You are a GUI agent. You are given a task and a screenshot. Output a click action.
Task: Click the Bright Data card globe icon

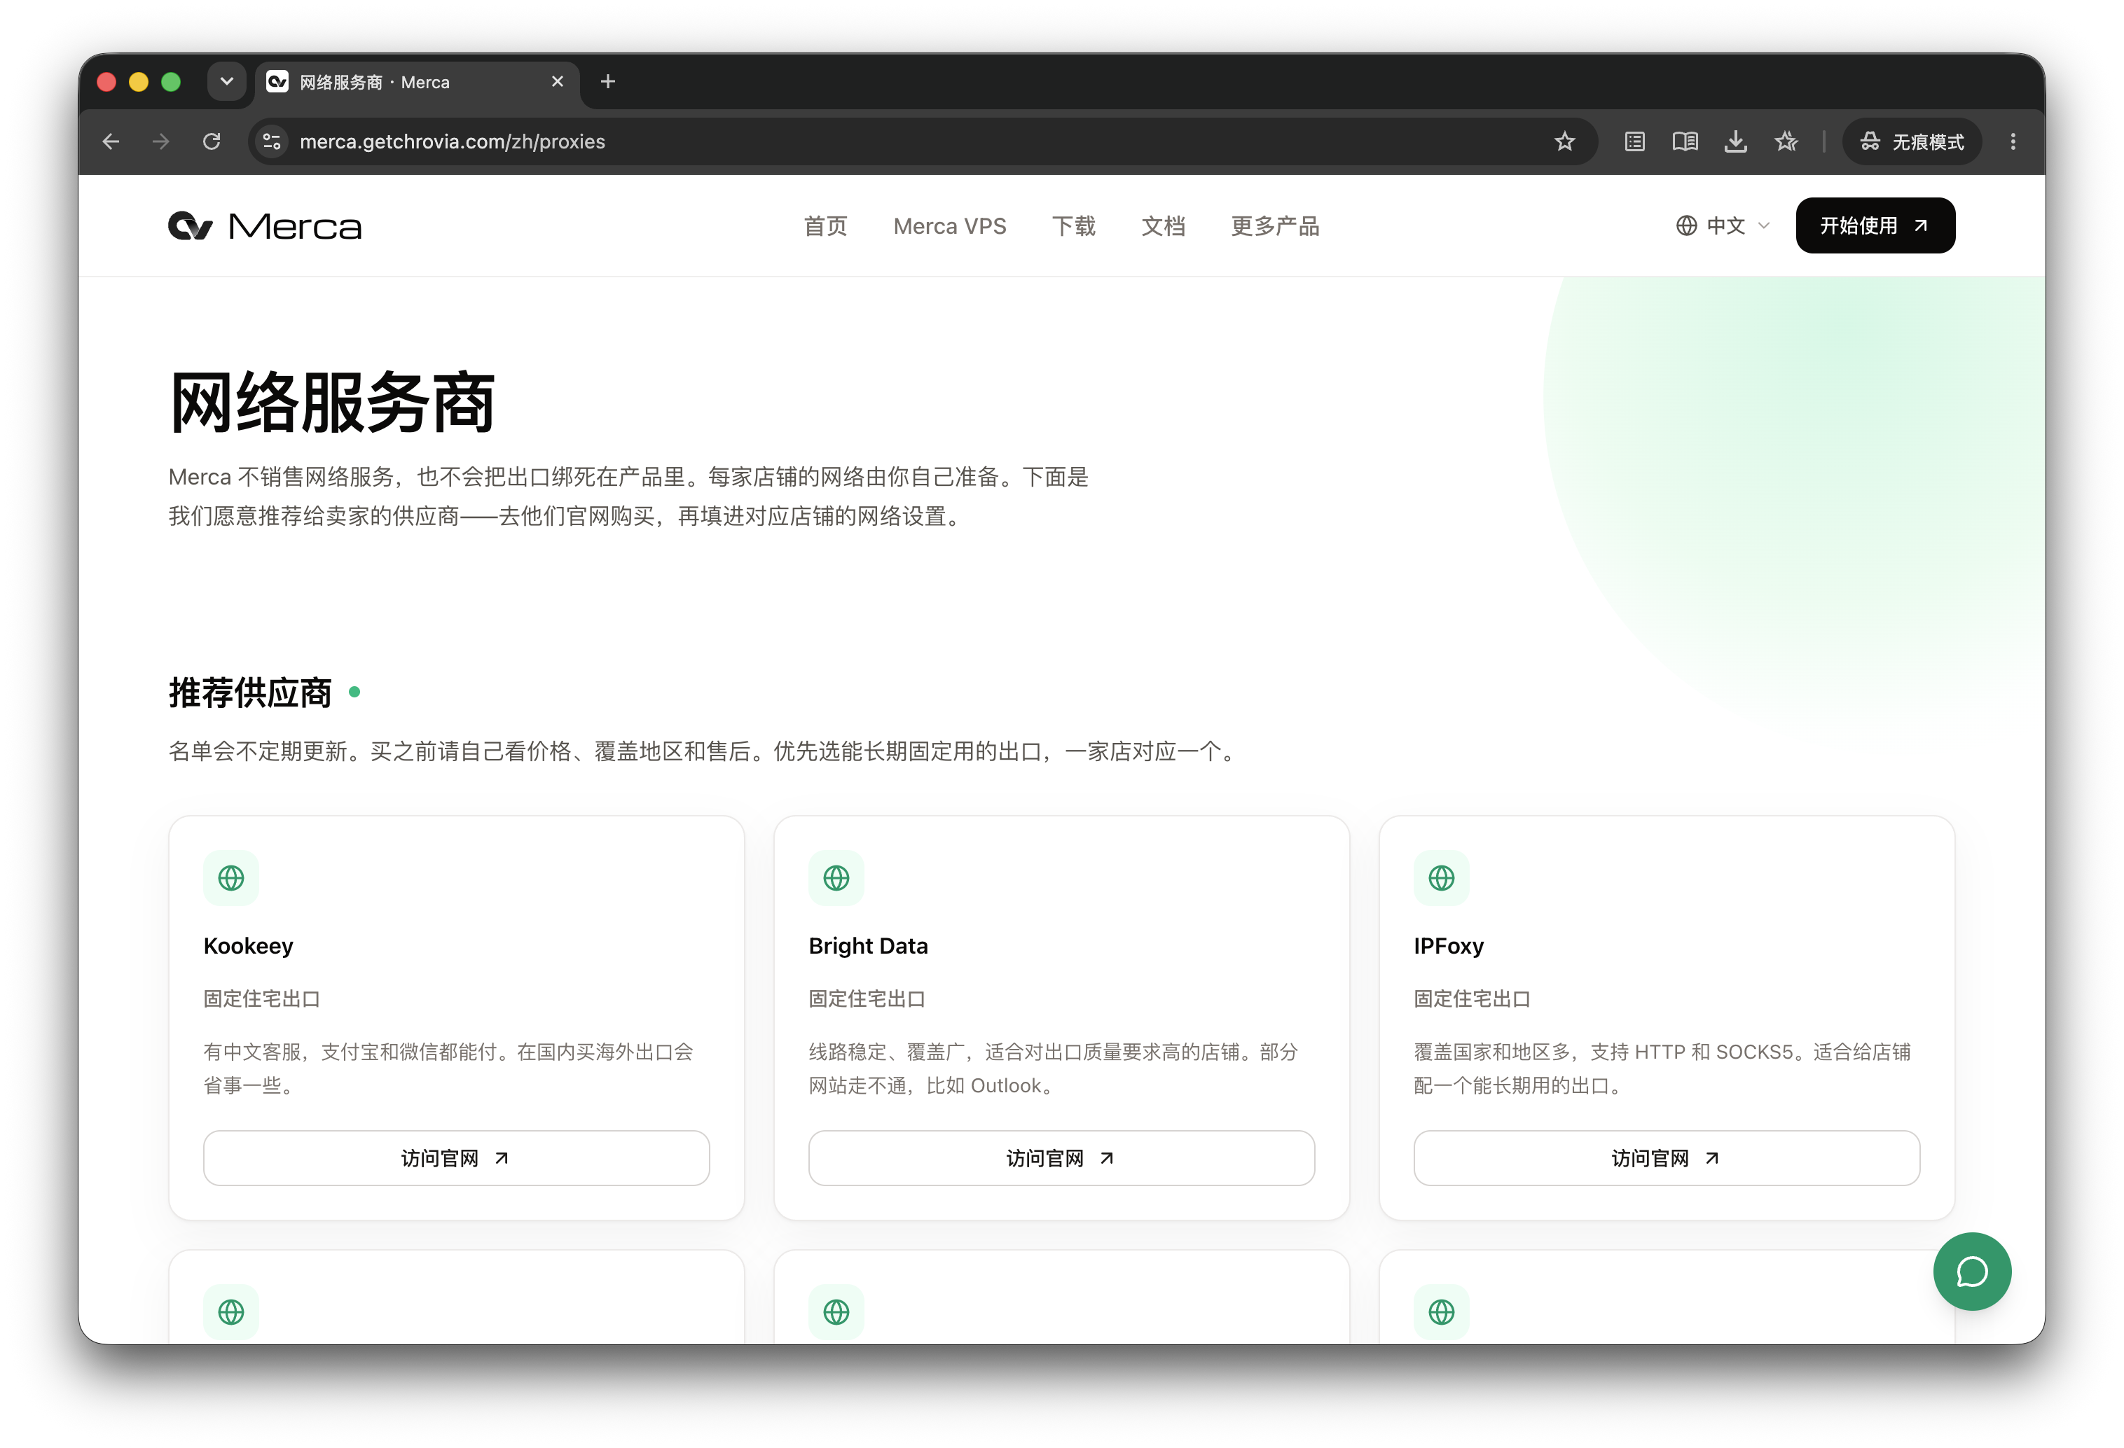point(836,878)
